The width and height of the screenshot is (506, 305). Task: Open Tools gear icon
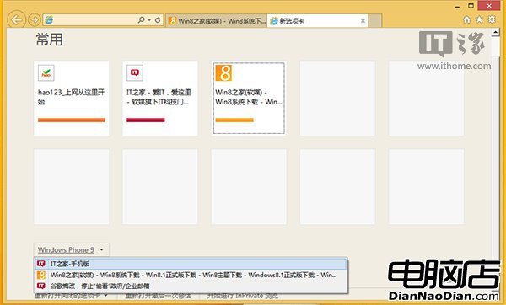[492, 19]
